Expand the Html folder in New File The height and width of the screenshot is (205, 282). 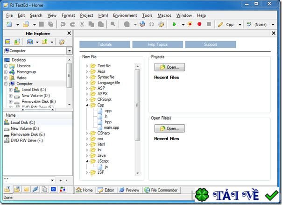coord(87,144)
